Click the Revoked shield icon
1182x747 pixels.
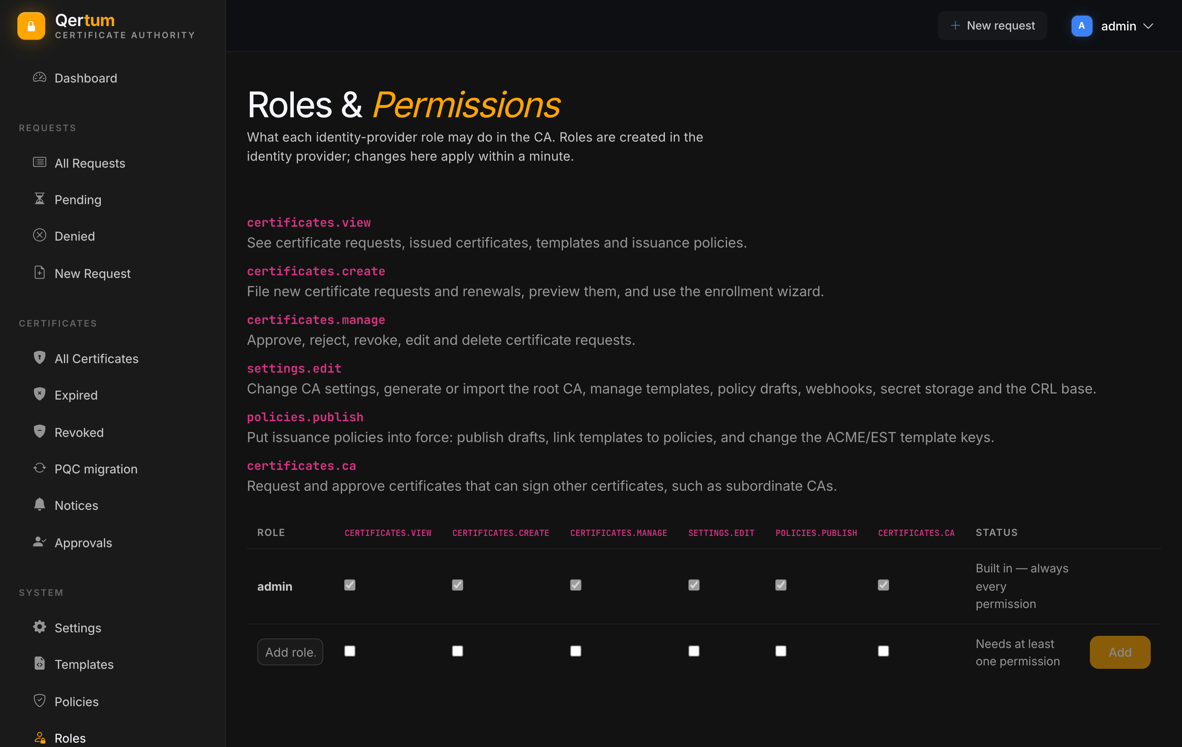tap(40, 432)
